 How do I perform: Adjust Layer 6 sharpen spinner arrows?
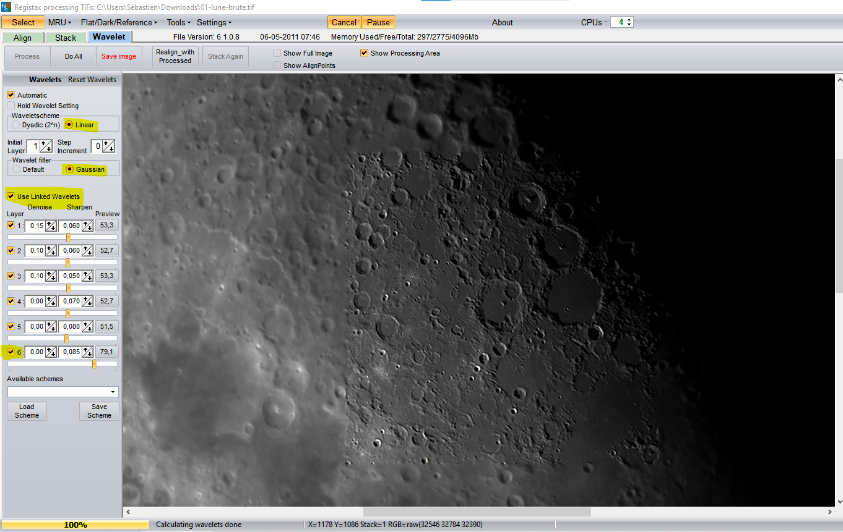pyautogui.click(x=87, y=352)
